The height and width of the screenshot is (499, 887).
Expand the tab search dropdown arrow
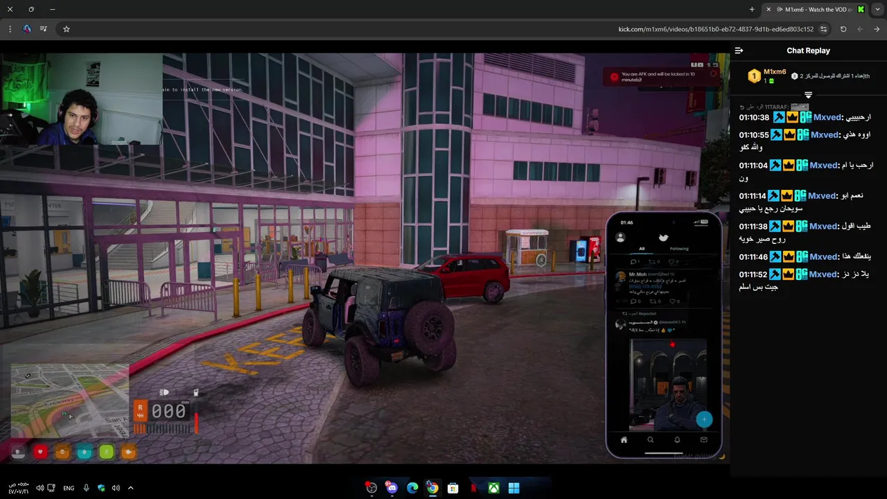point(878,10)
